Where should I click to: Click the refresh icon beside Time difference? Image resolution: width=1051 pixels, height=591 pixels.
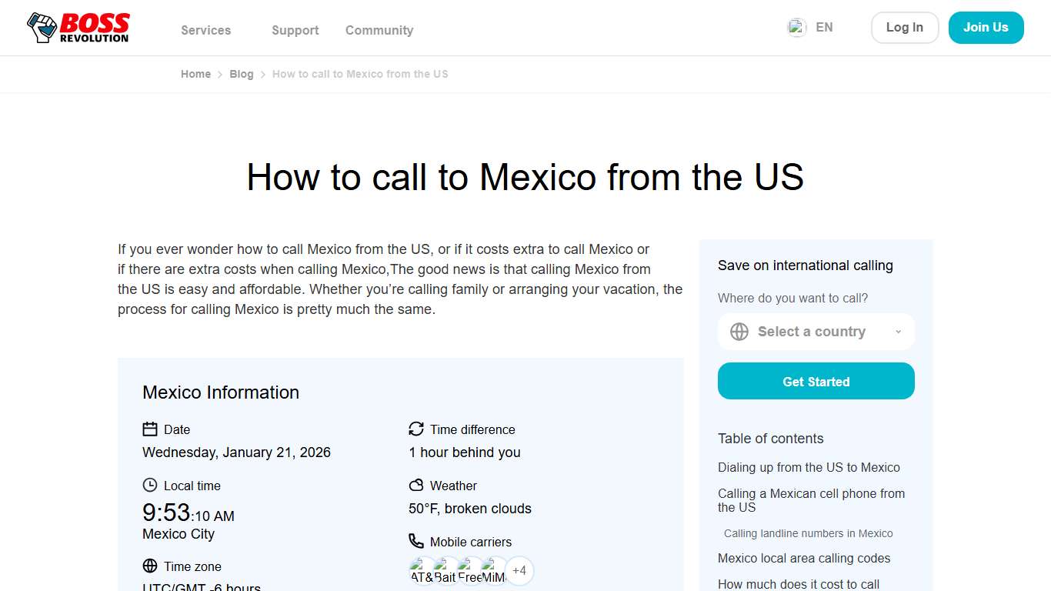click(x=416, y=429)
